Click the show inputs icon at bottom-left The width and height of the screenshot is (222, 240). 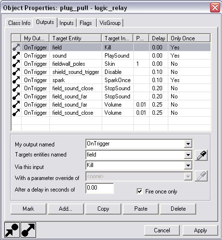click(x=12, y=230)
